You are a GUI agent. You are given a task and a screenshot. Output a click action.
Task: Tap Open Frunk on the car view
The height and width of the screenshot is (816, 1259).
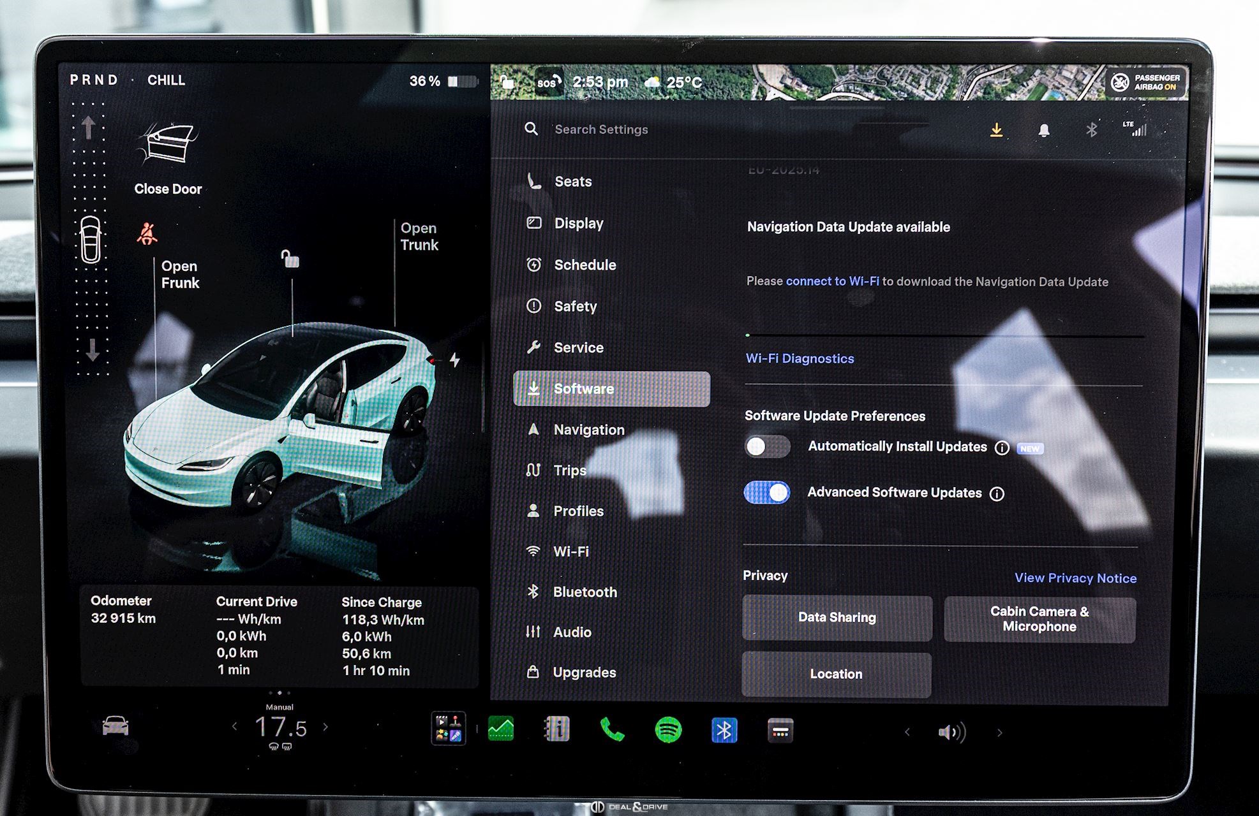[180, 275]
